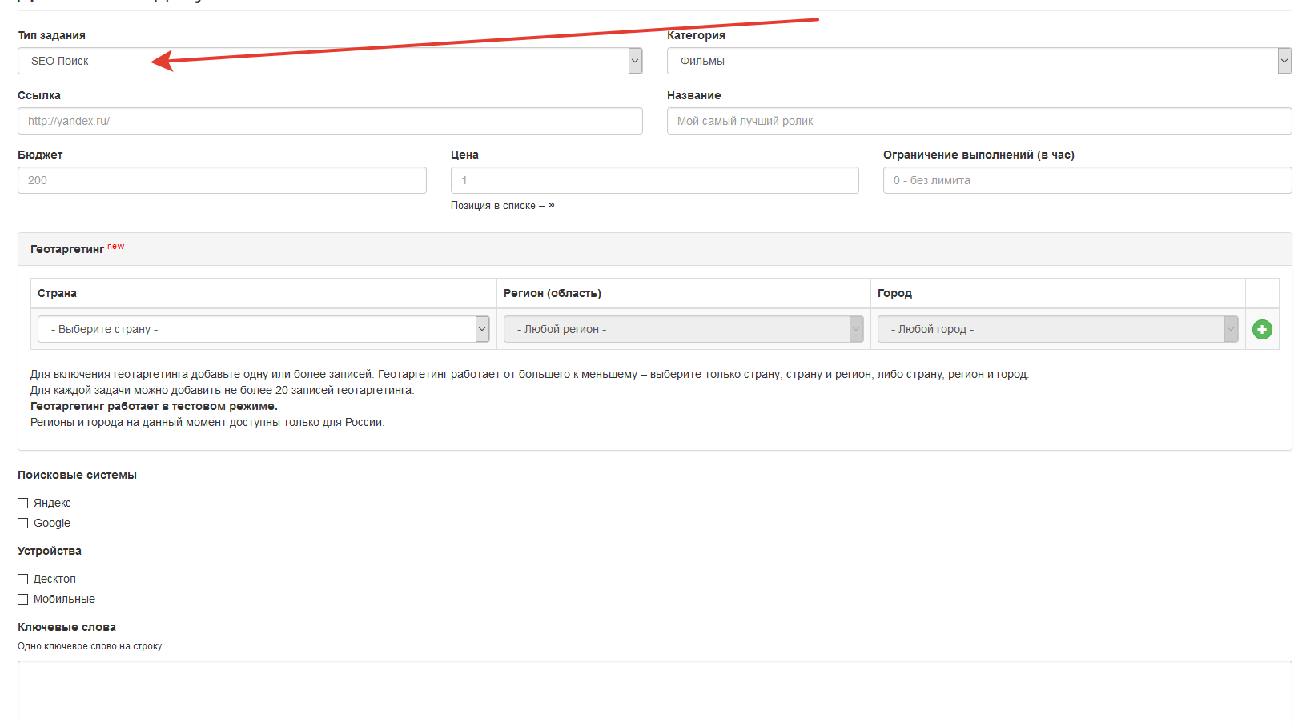This screenshot has height=723, width=1298.
Task: Click the Страна column header
Action: pyautogui.click(x=57, y=293)
